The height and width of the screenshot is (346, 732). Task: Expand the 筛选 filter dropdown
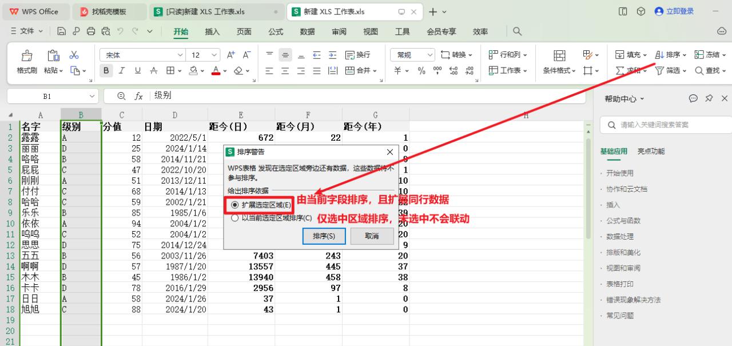[x=685, y=70]
